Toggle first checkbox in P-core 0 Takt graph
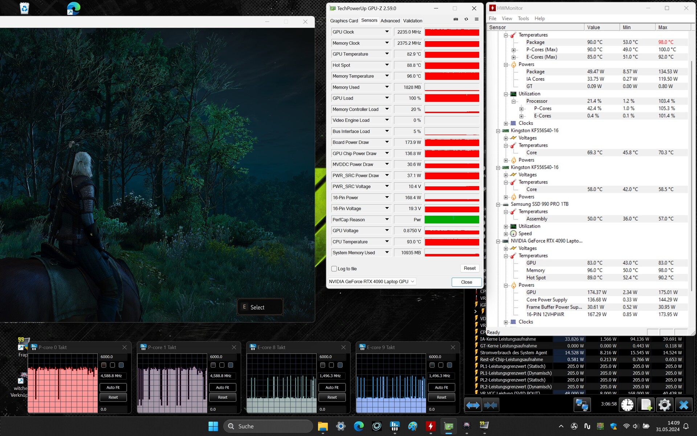This screenshot has height=436, width=697. (x=104, y=365)
